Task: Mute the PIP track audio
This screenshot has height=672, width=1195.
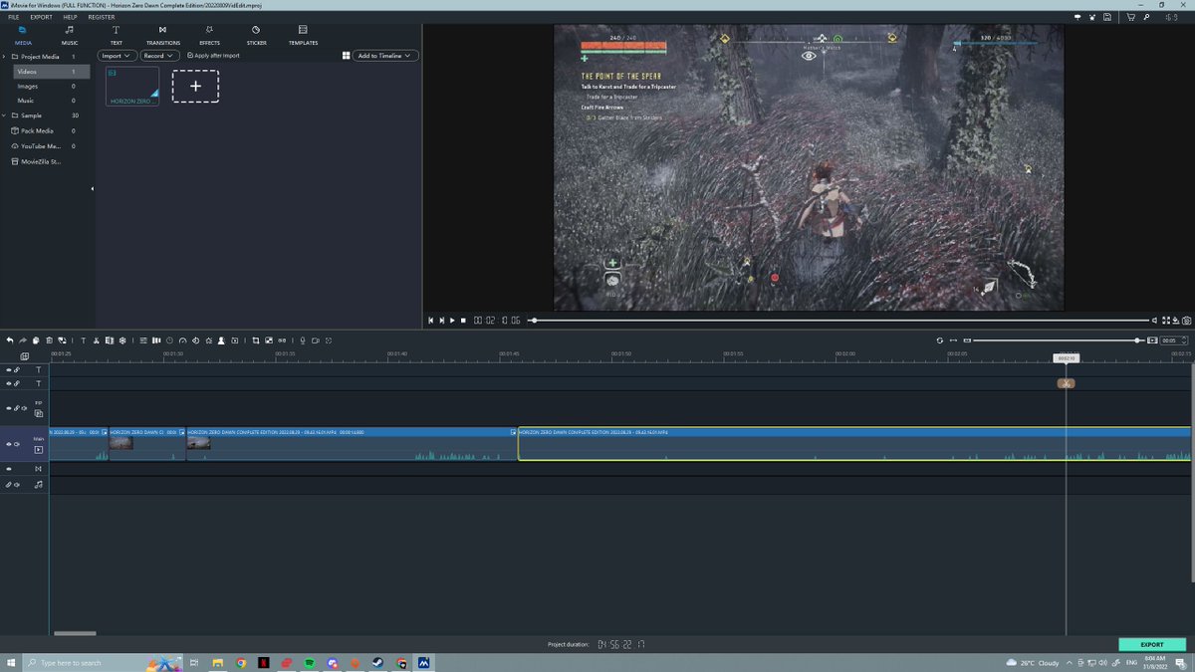Action: [24, 408]
